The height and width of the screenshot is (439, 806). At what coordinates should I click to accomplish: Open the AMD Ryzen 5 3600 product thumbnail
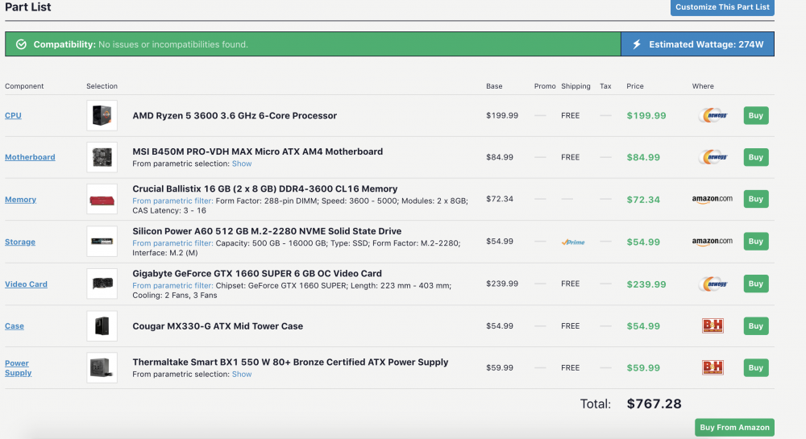tap(102, 115)
